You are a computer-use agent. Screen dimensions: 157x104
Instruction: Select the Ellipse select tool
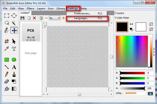click(14, 16)
